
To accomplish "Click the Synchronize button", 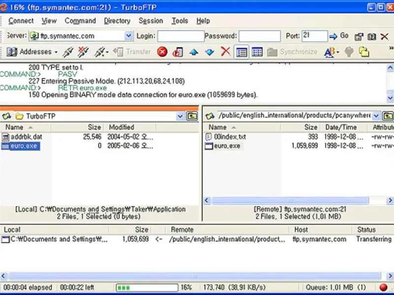I will point(292,52).
